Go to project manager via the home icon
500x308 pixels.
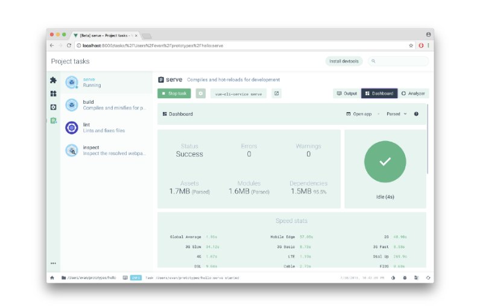click(x=52, y=278)
